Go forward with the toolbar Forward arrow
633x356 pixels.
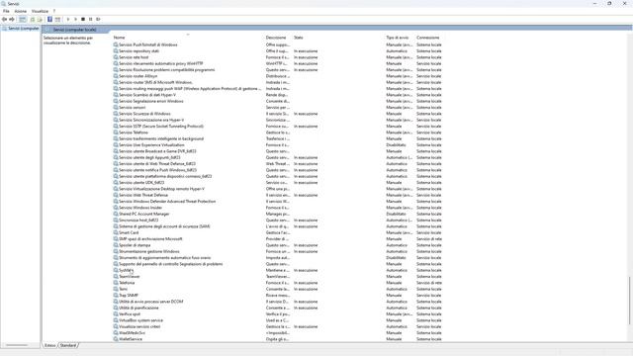(x=12, y=20)
